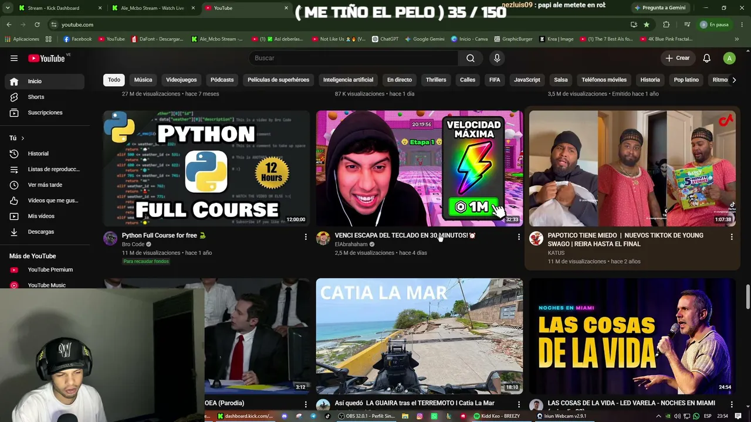Open the Facebook bookmark

[77, 39]
